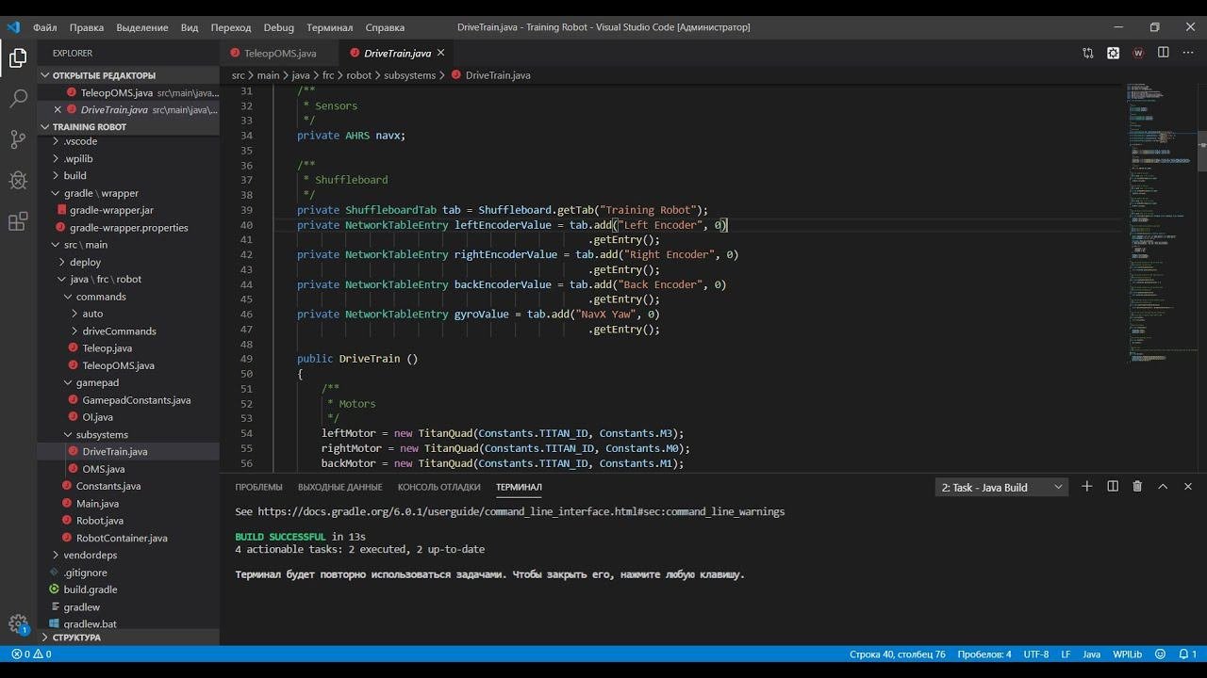
Task: Split the editor to the right
Action: (1163, 54)
